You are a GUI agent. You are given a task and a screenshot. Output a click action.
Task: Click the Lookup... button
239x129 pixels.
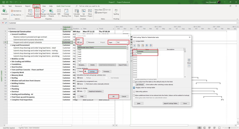click(x=93, y=71)
